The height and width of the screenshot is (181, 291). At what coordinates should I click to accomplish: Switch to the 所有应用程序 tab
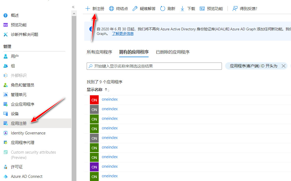point(99,52)
